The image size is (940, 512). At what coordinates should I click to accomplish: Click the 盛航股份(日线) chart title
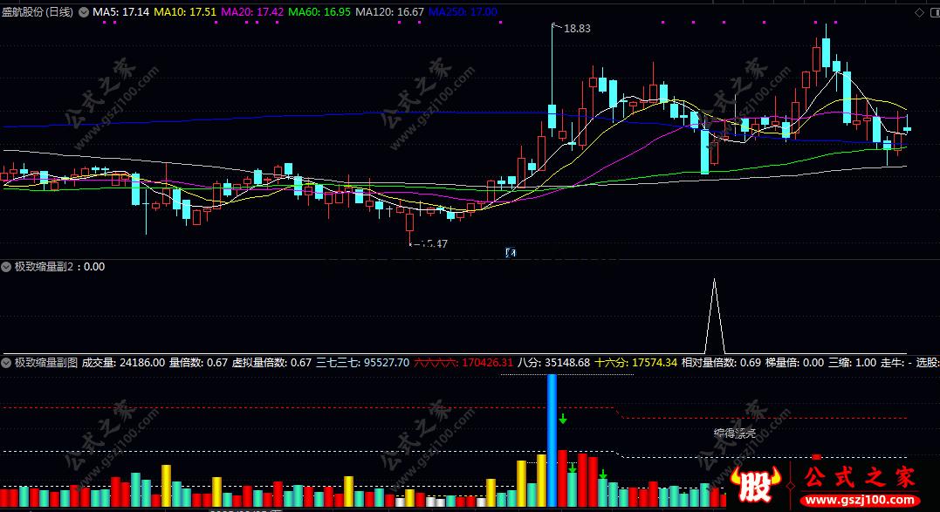(x=38, y=12)
